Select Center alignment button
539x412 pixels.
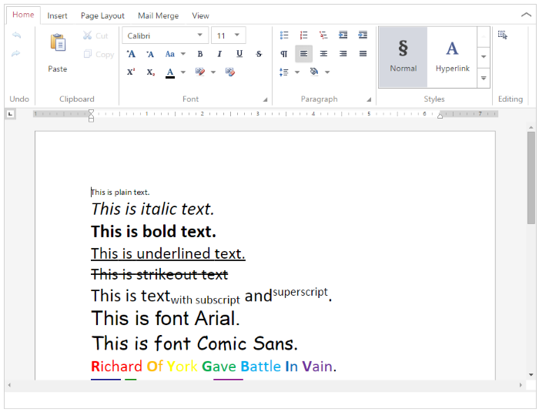tap(323, 54)
